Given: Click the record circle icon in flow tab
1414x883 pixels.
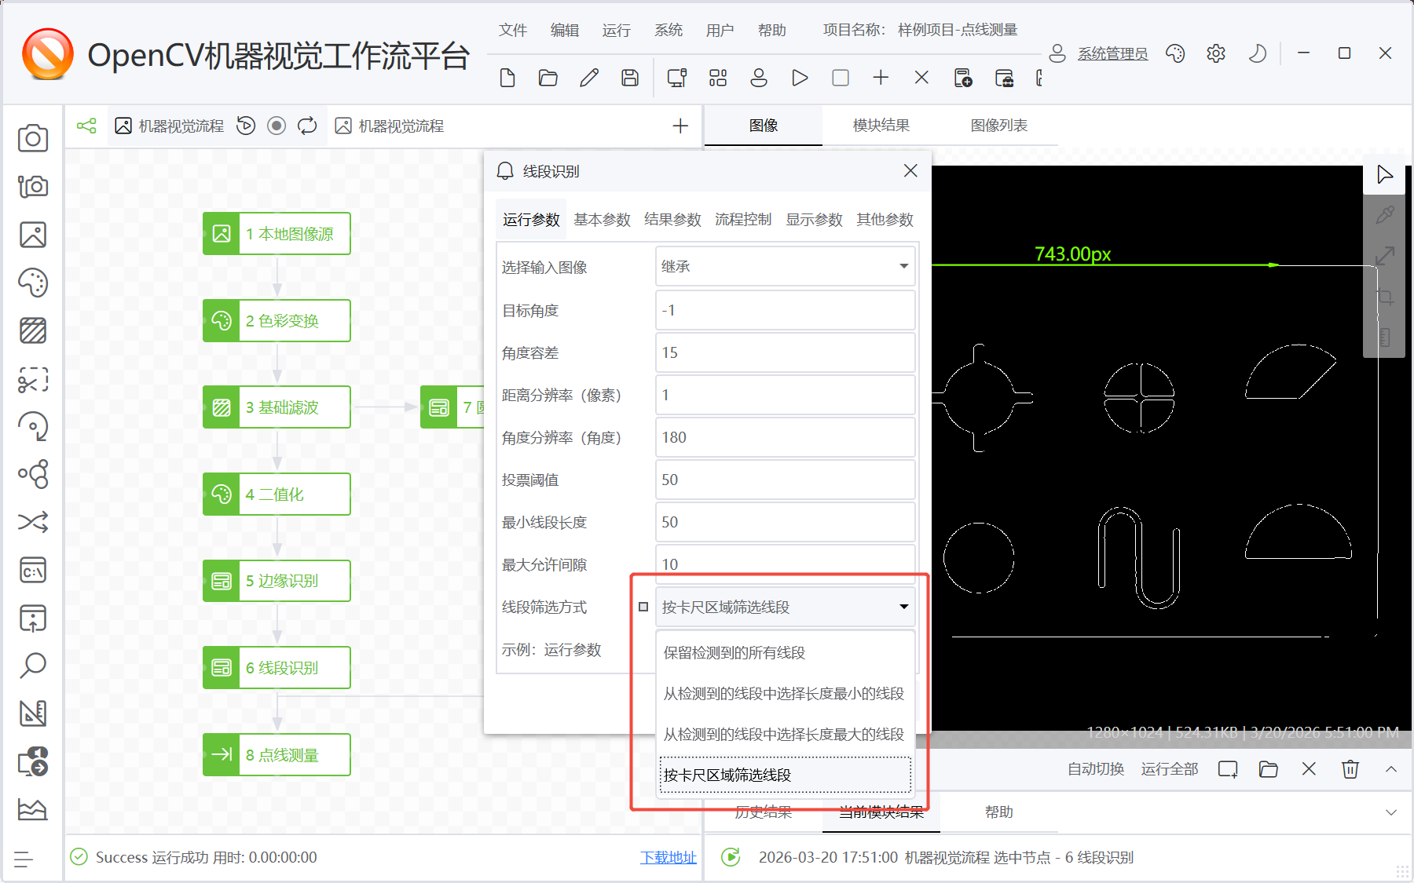Looking at the screenshot, I should click(x=277, y=126).
